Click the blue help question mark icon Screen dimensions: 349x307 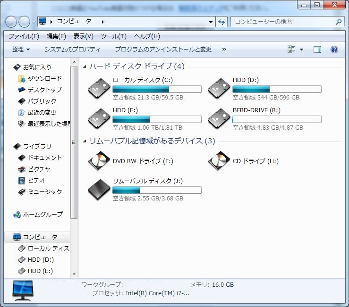pos(334,50)
